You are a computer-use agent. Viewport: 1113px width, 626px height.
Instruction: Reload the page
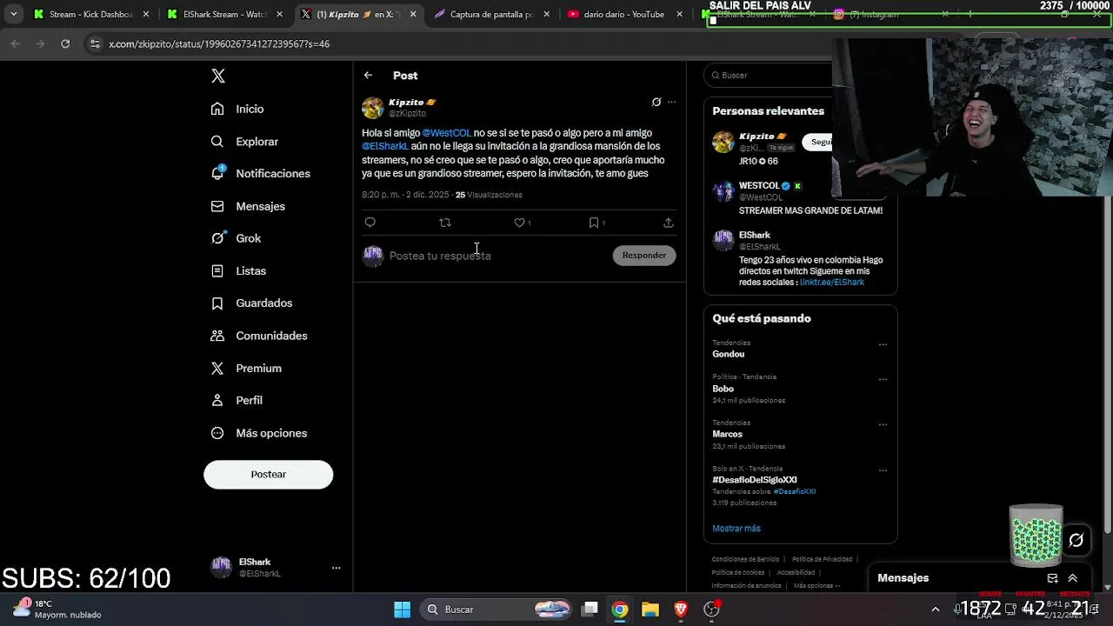(x=65, y=43)
